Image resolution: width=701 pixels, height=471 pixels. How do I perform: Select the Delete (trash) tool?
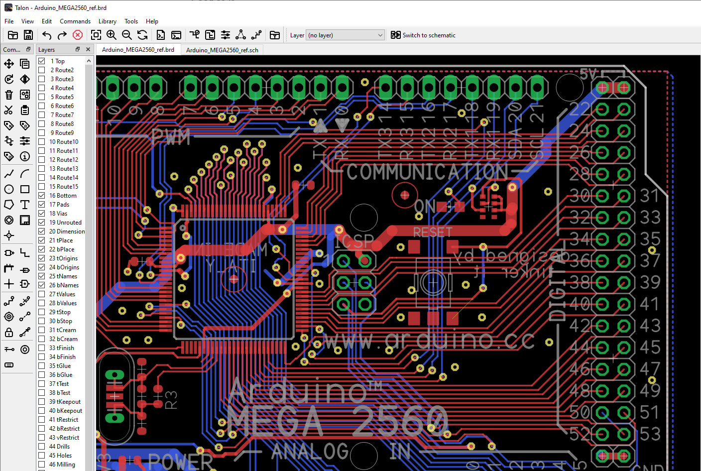click(x=9, y=95)
